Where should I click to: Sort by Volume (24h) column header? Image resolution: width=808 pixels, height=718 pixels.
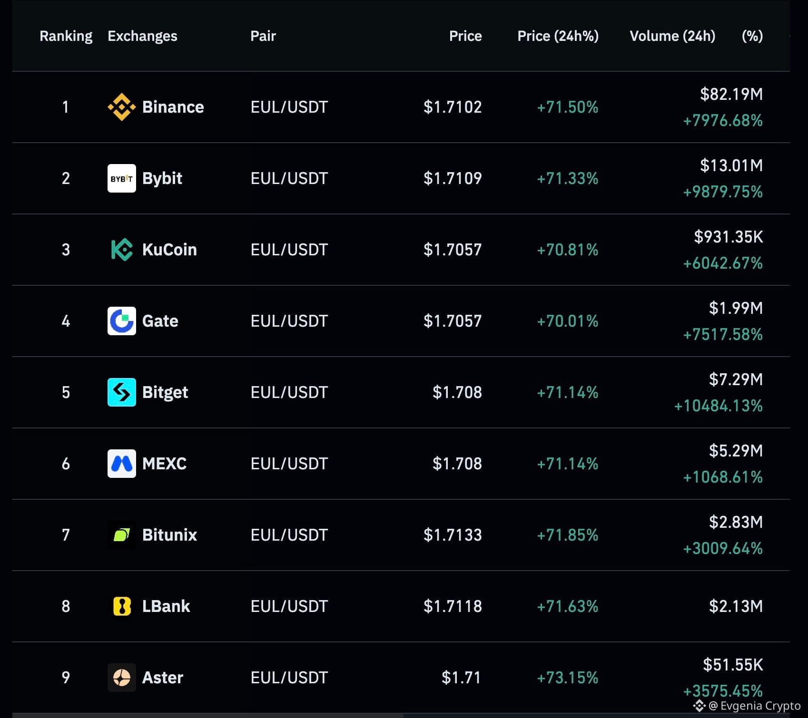click(672, 36)
